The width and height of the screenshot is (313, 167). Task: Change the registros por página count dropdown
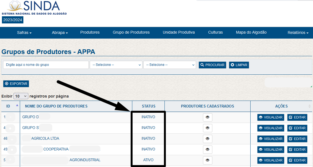pos(21,96)
